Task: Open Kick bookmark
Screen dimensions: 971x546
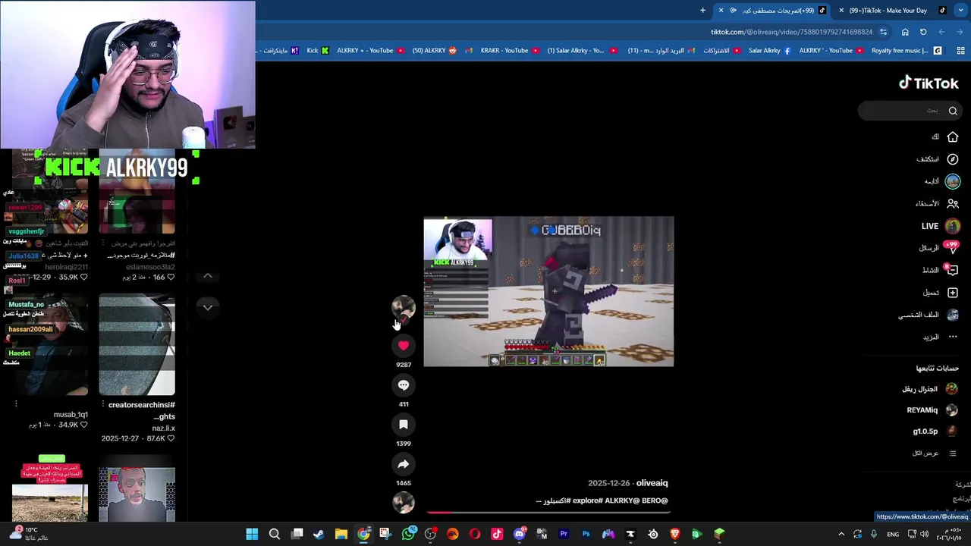Action: tap(318, 51)
